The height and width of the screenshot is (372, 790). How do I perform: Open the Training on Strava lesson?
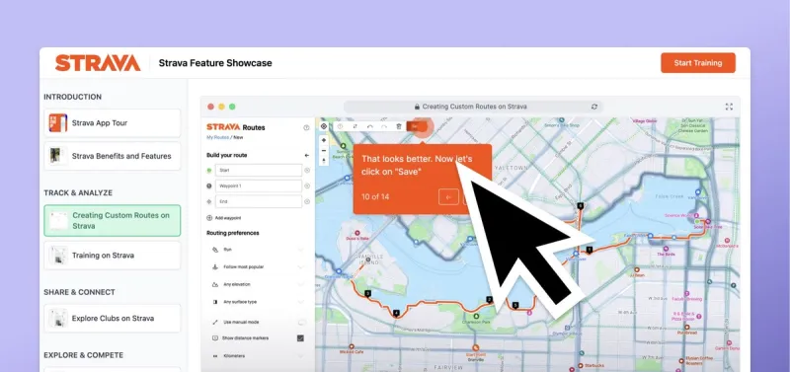113,256
